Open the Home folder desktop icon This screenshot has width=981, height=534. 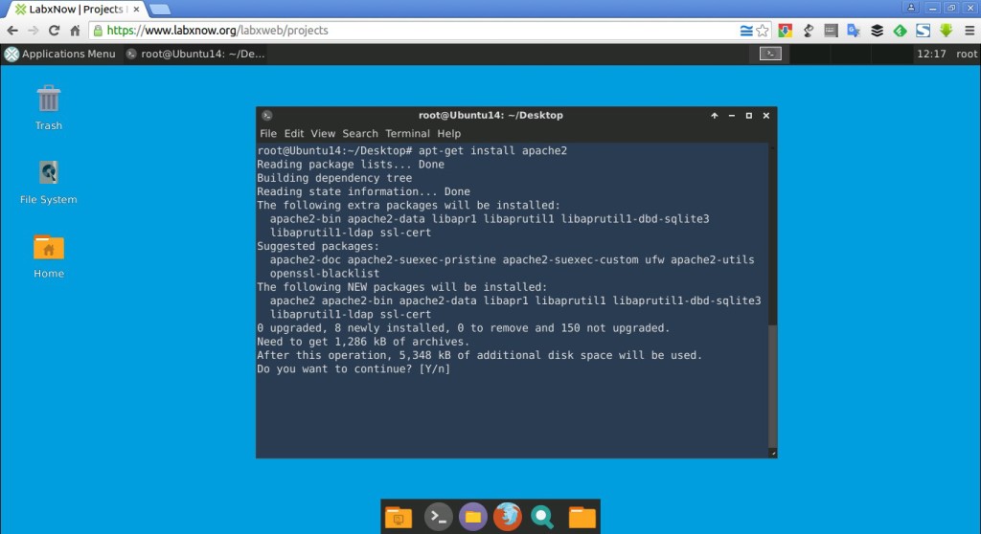(x=48, y=256)
